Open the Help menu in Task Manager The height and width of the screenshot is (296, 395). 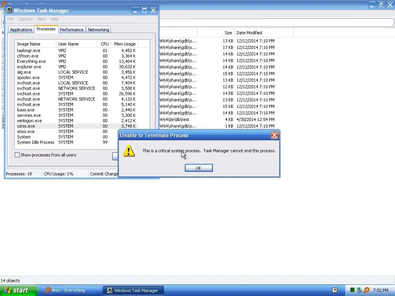54,19
